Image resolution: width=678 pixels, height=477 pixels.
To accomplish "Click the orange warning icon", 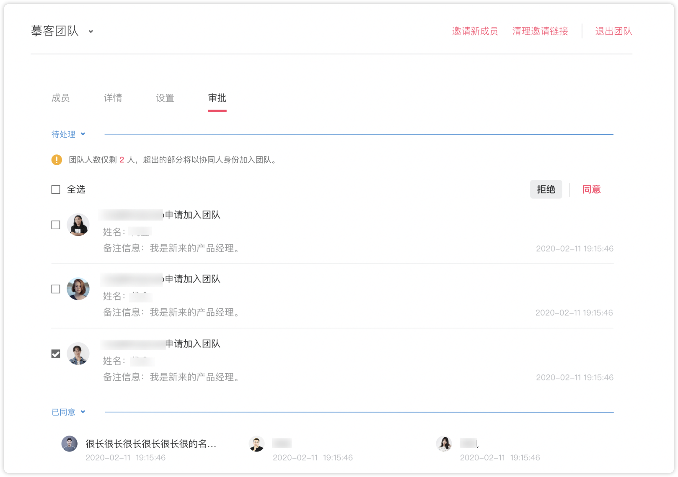I will coord(57,160).
